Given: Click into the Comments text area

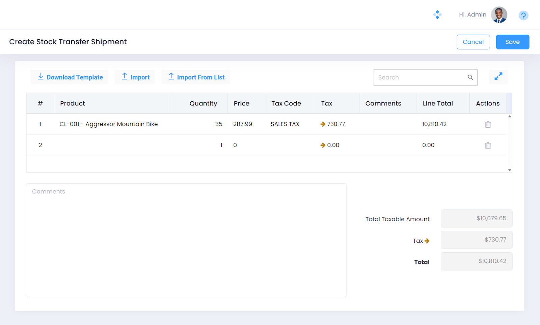Looking at the screenshot, I should tap(186, 240).
